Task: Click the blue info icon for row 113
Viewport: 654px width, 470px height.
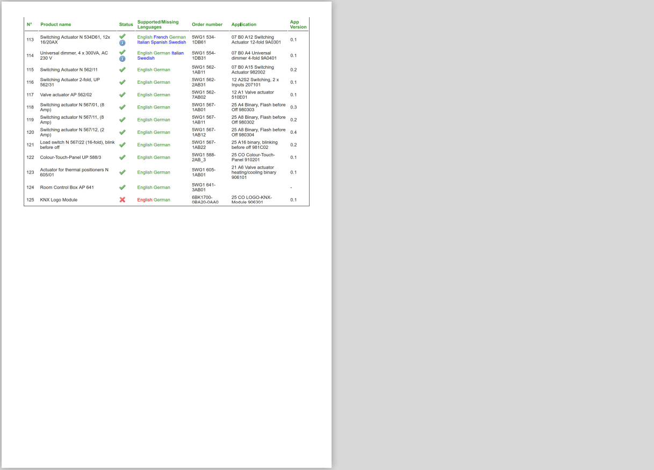Action: coord(122,42)
